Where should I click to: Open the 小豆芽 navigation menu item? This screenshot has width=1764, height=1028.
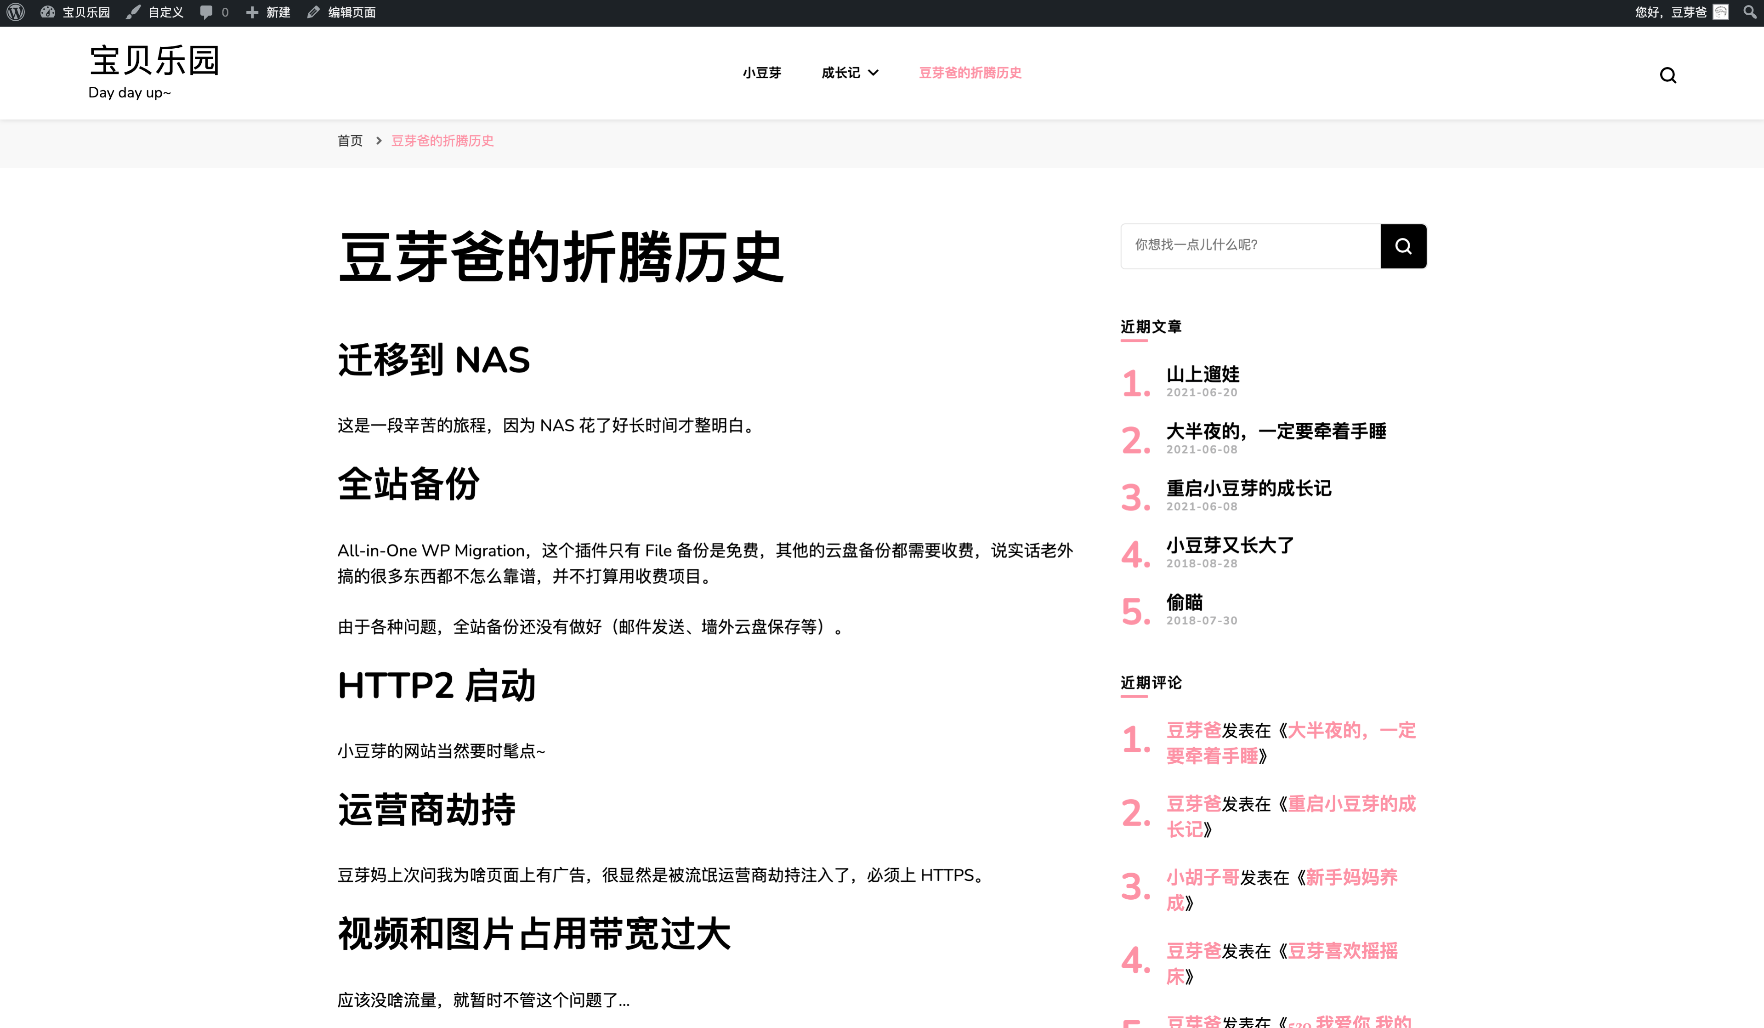[x=761, y=73]
